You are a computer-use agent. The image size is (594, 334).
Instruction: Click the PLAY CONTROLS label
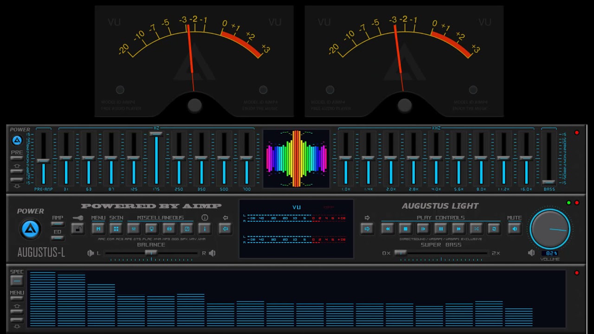coord(440,218)
